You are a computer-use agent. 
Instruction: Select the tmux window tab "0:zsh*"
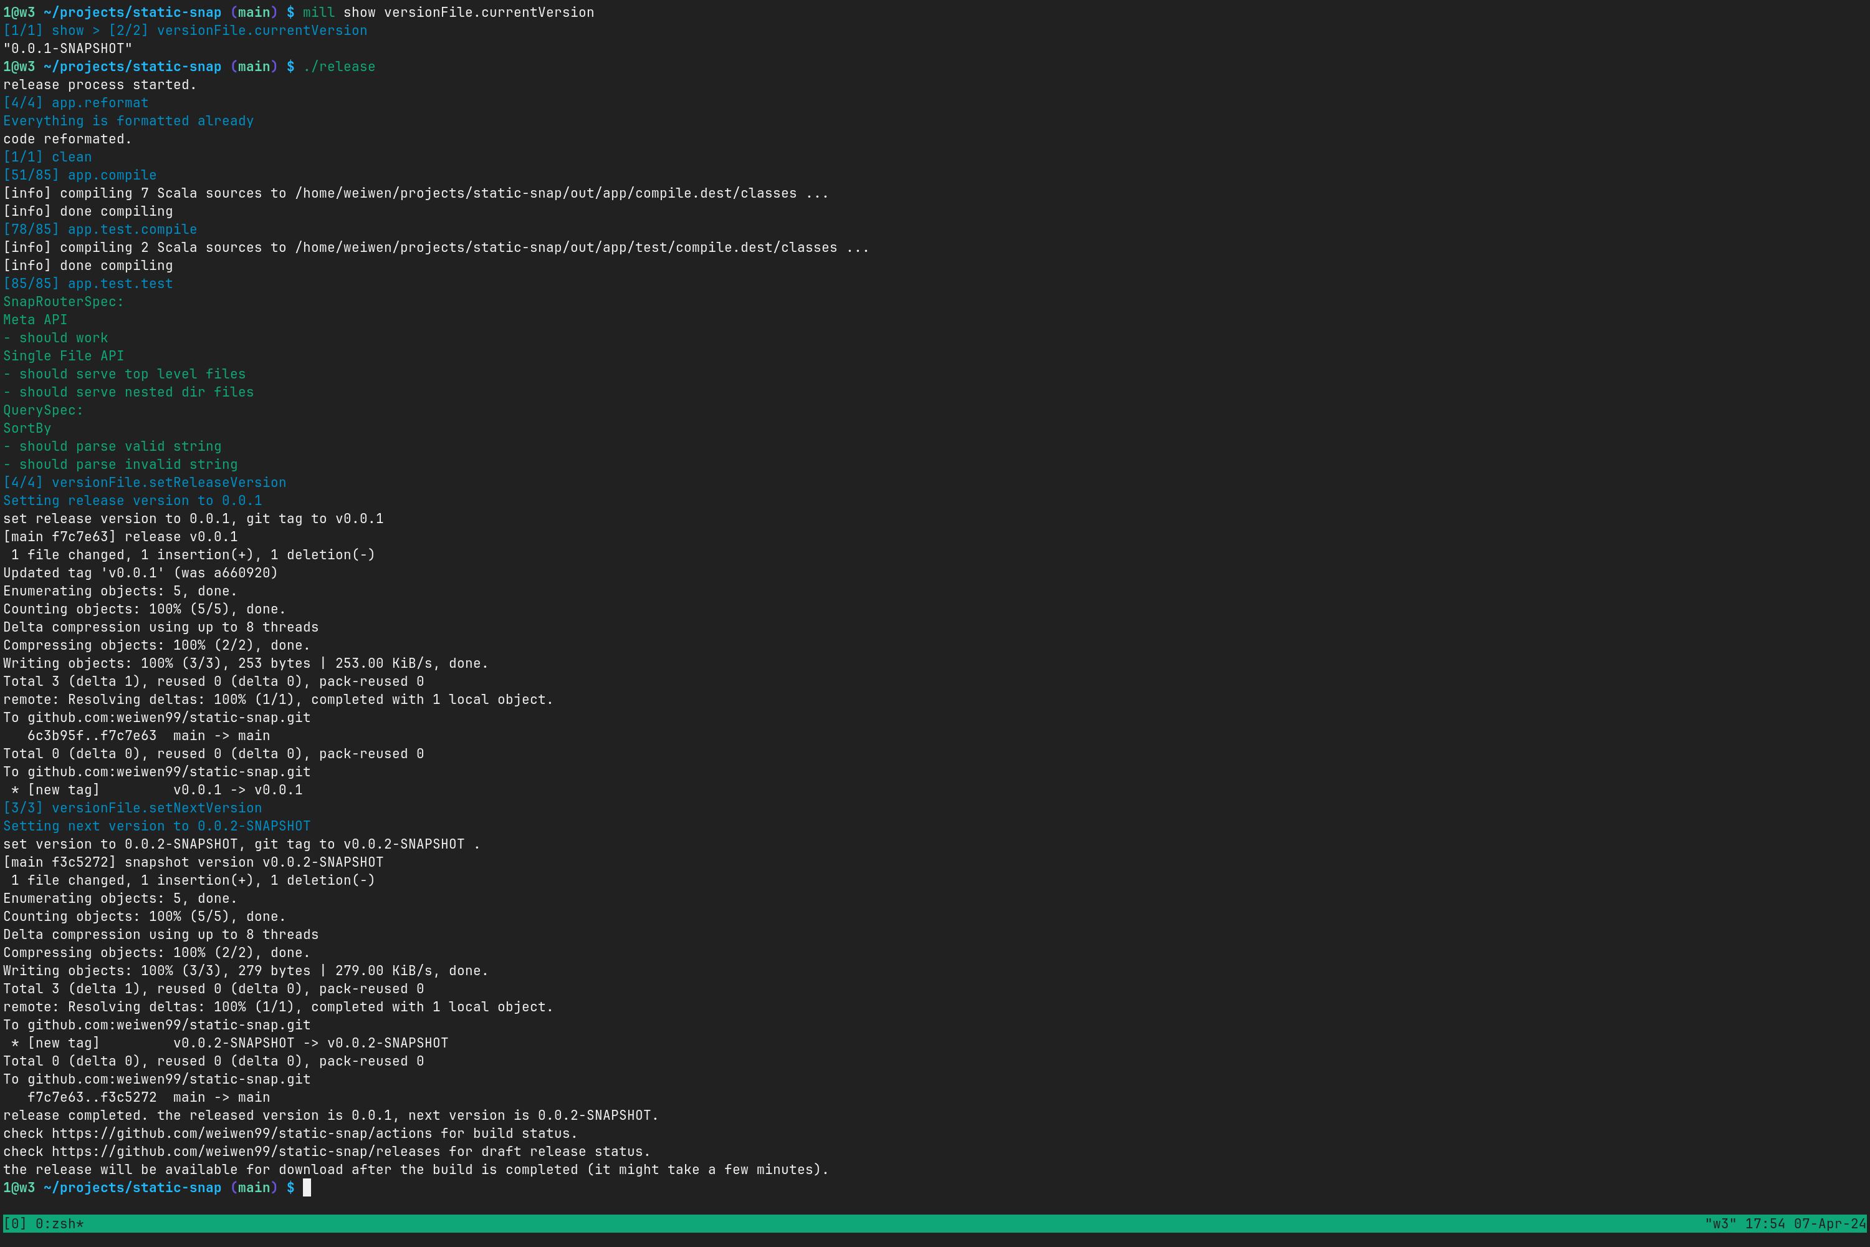coord(60,1223)
